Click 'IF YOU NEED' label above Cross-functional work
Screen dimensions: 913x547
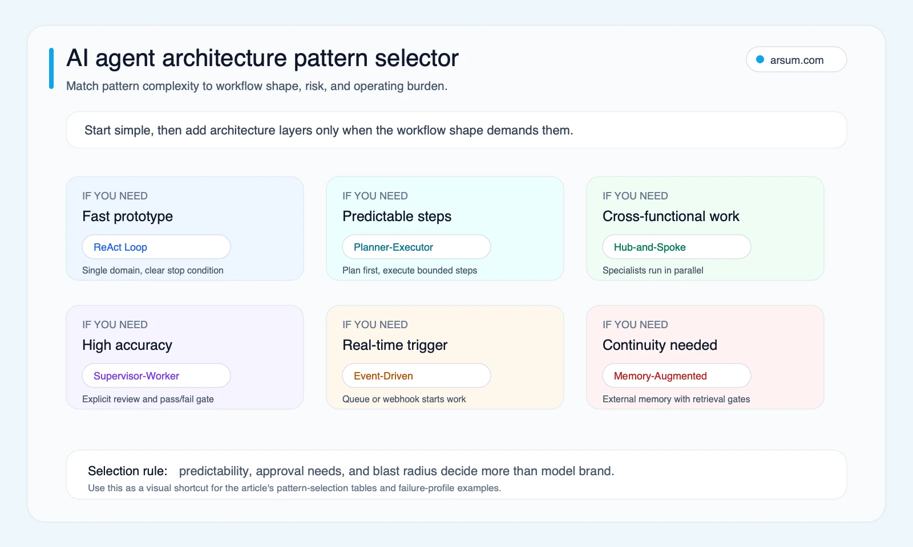[635, 196]
